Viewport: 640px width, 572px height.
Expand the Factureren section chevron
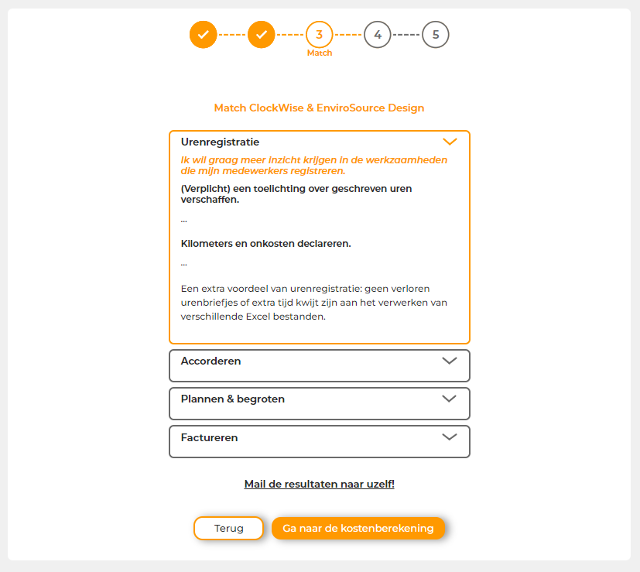tap(450, 437)
